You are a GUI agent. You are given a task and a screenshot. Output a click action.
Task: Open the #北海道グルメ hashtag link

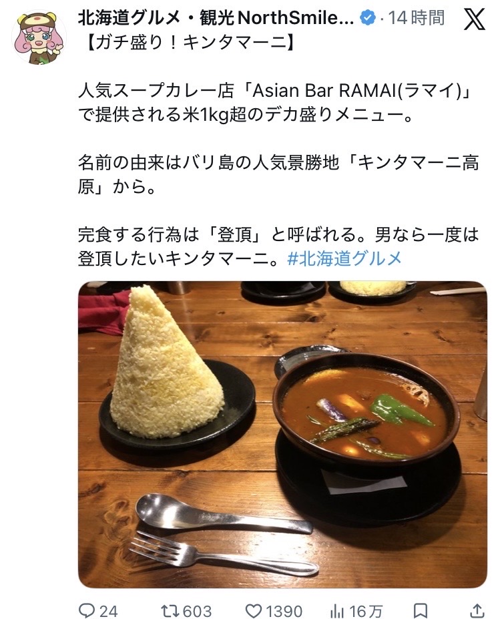point(344,258)
